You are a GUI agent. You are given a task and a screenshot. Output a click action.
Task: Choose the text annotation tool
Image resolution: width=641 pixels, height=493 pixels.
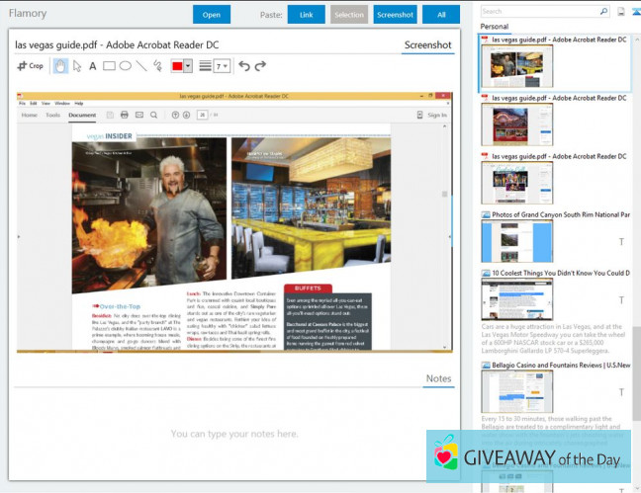[93, 66]
